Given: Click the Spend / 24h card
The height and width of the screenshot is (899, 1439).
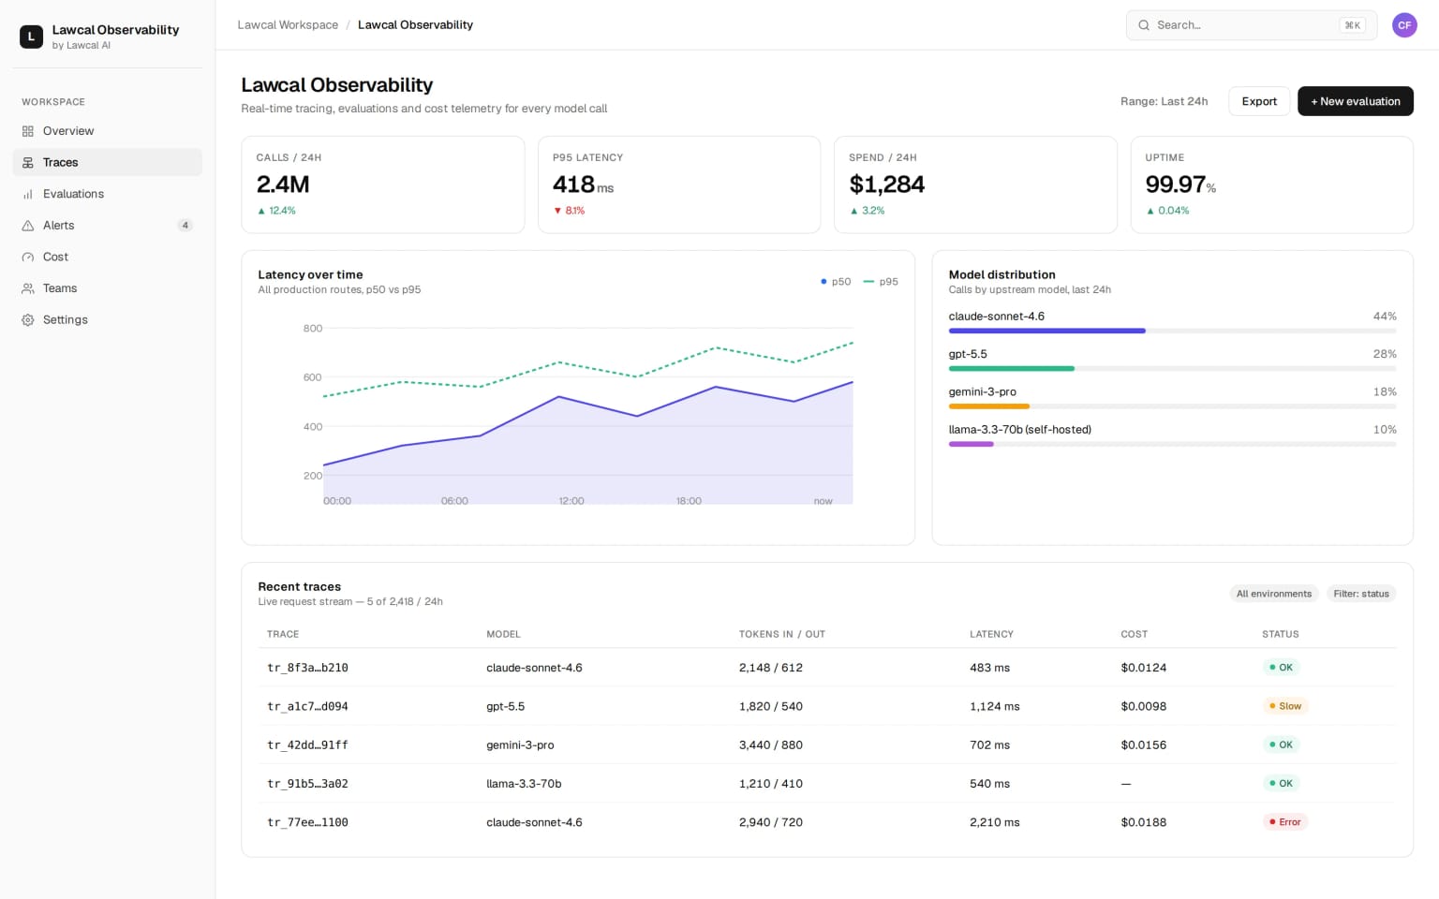Looking at the screenshot, I should point(975,184).
